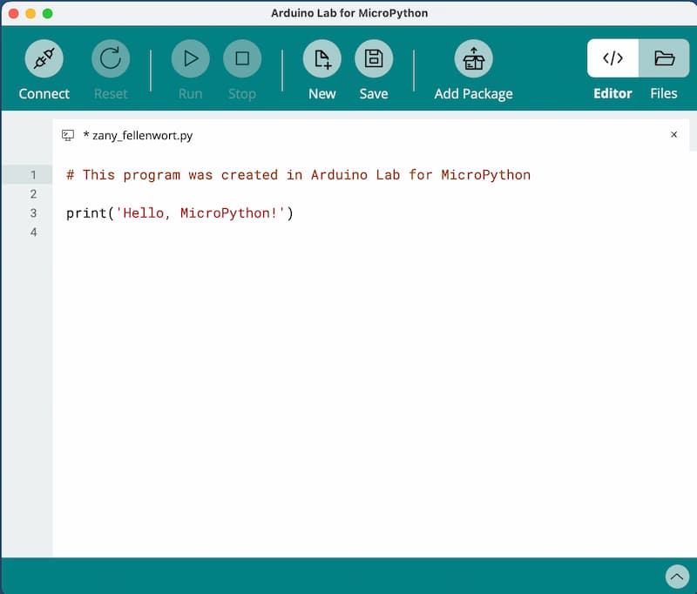Switch to the Editor view
This screenshot has height=594, width=697.
tap(613, 58)
